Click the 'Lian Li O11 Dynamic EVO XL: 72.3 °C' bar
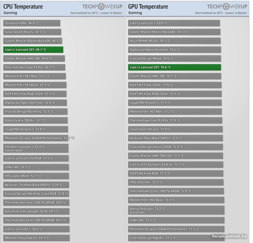Image resolution: width=253 pixels, height=243 pixels. [x=176, y=165]
